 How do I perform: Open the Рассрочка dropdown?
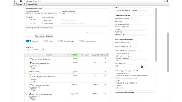[x=131, y=34]
